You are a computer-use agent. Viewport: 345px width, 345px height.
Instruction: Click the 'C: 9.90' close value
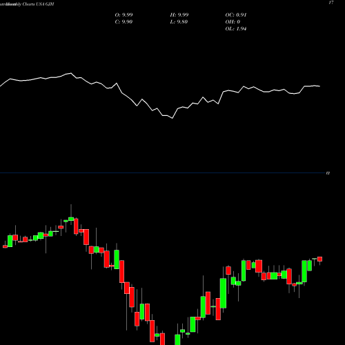124,22
